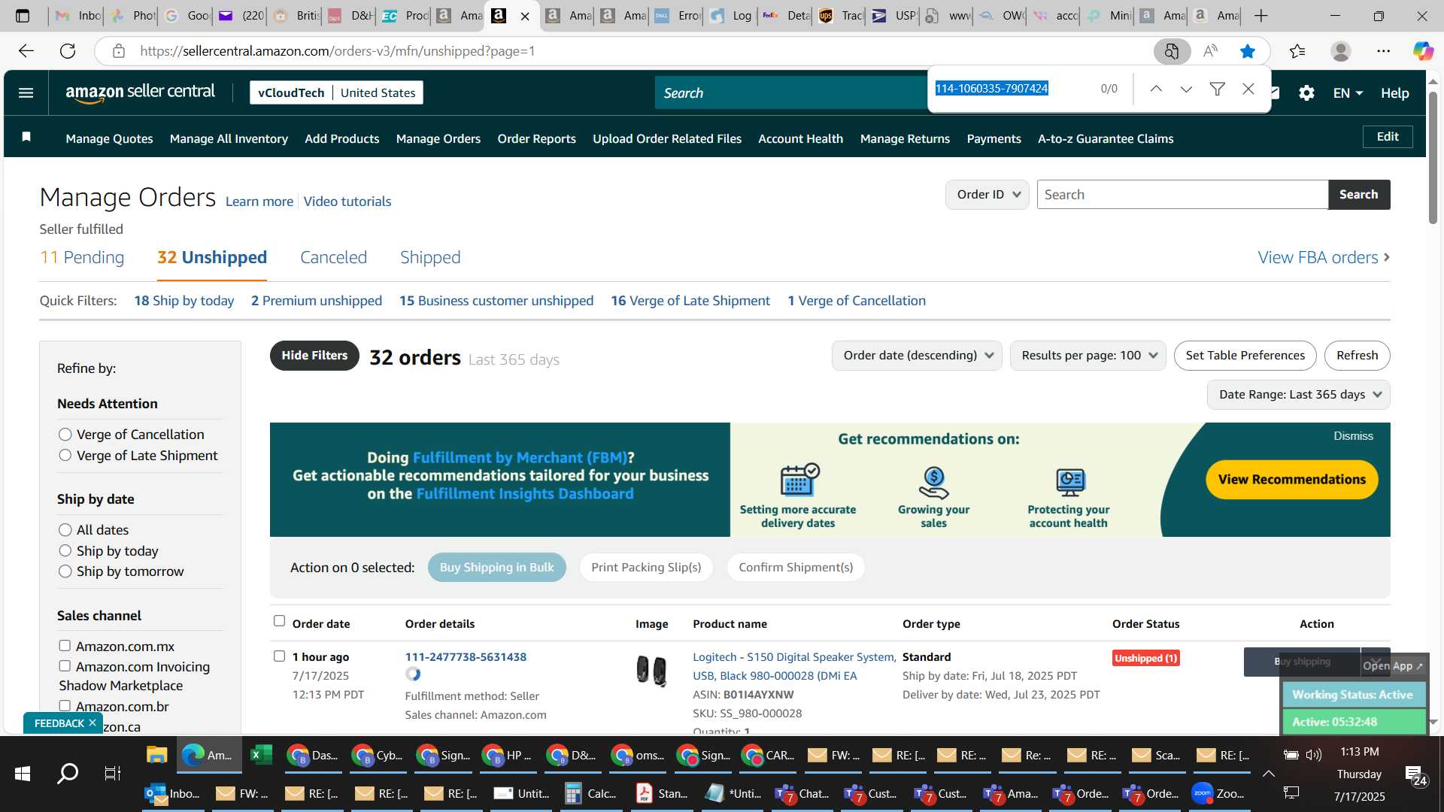The image size is (1444, 812).
Task: Open Results per page: 100 dropdown
Action: [x=1088, y=356]
